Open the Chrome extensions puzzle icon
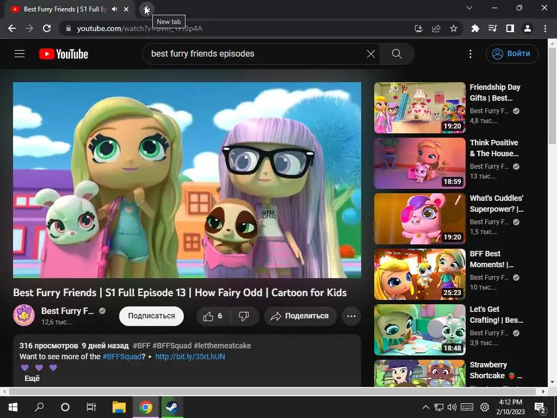Image resolution: width=557 pixels, height=418 pixels. pyautogui.click(x=475, y=28)
